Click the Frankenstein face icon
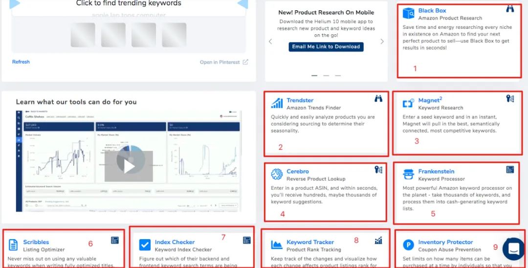 408,175
